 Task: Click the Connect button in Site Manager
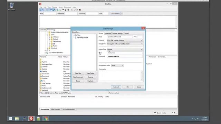[116, 87]
